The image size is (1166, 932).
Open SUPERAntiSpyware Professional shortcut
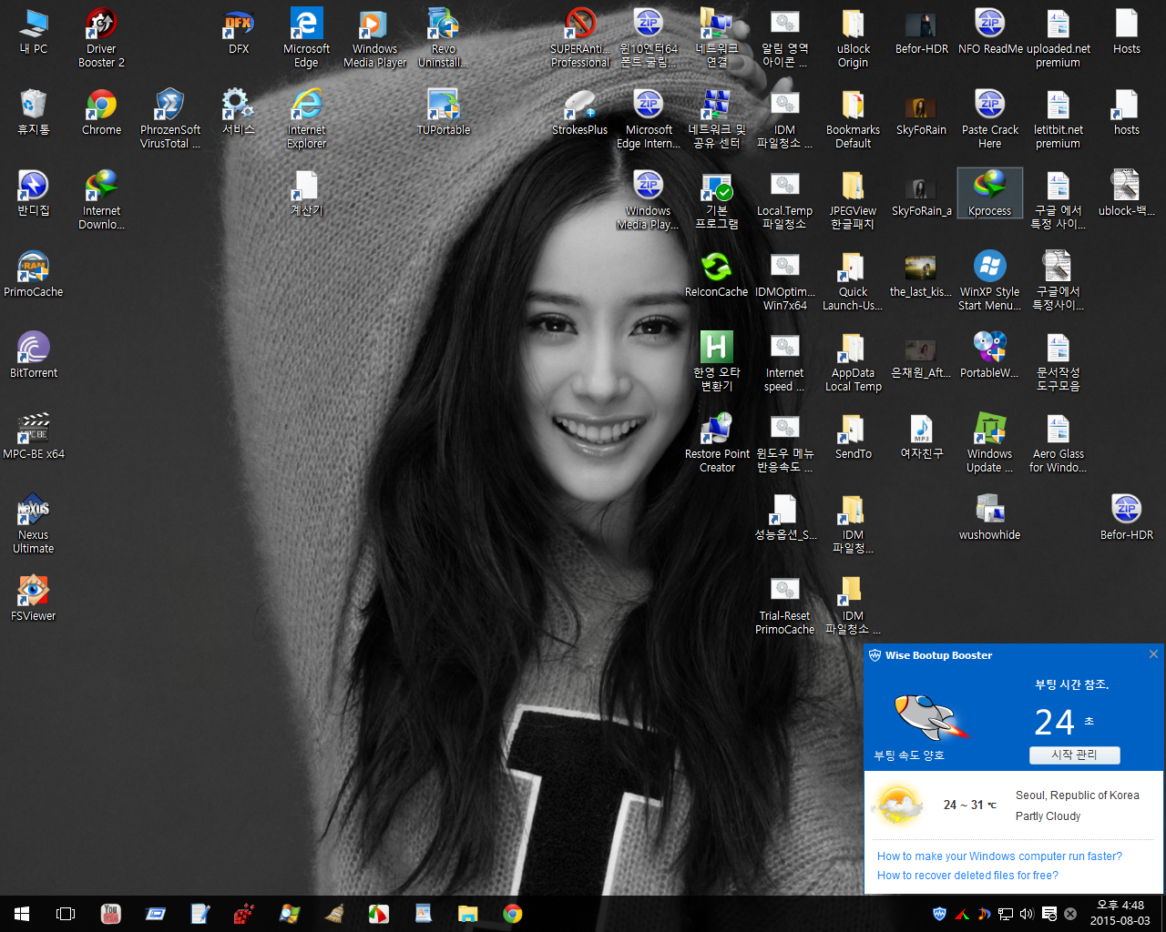(x=580, y=38)
